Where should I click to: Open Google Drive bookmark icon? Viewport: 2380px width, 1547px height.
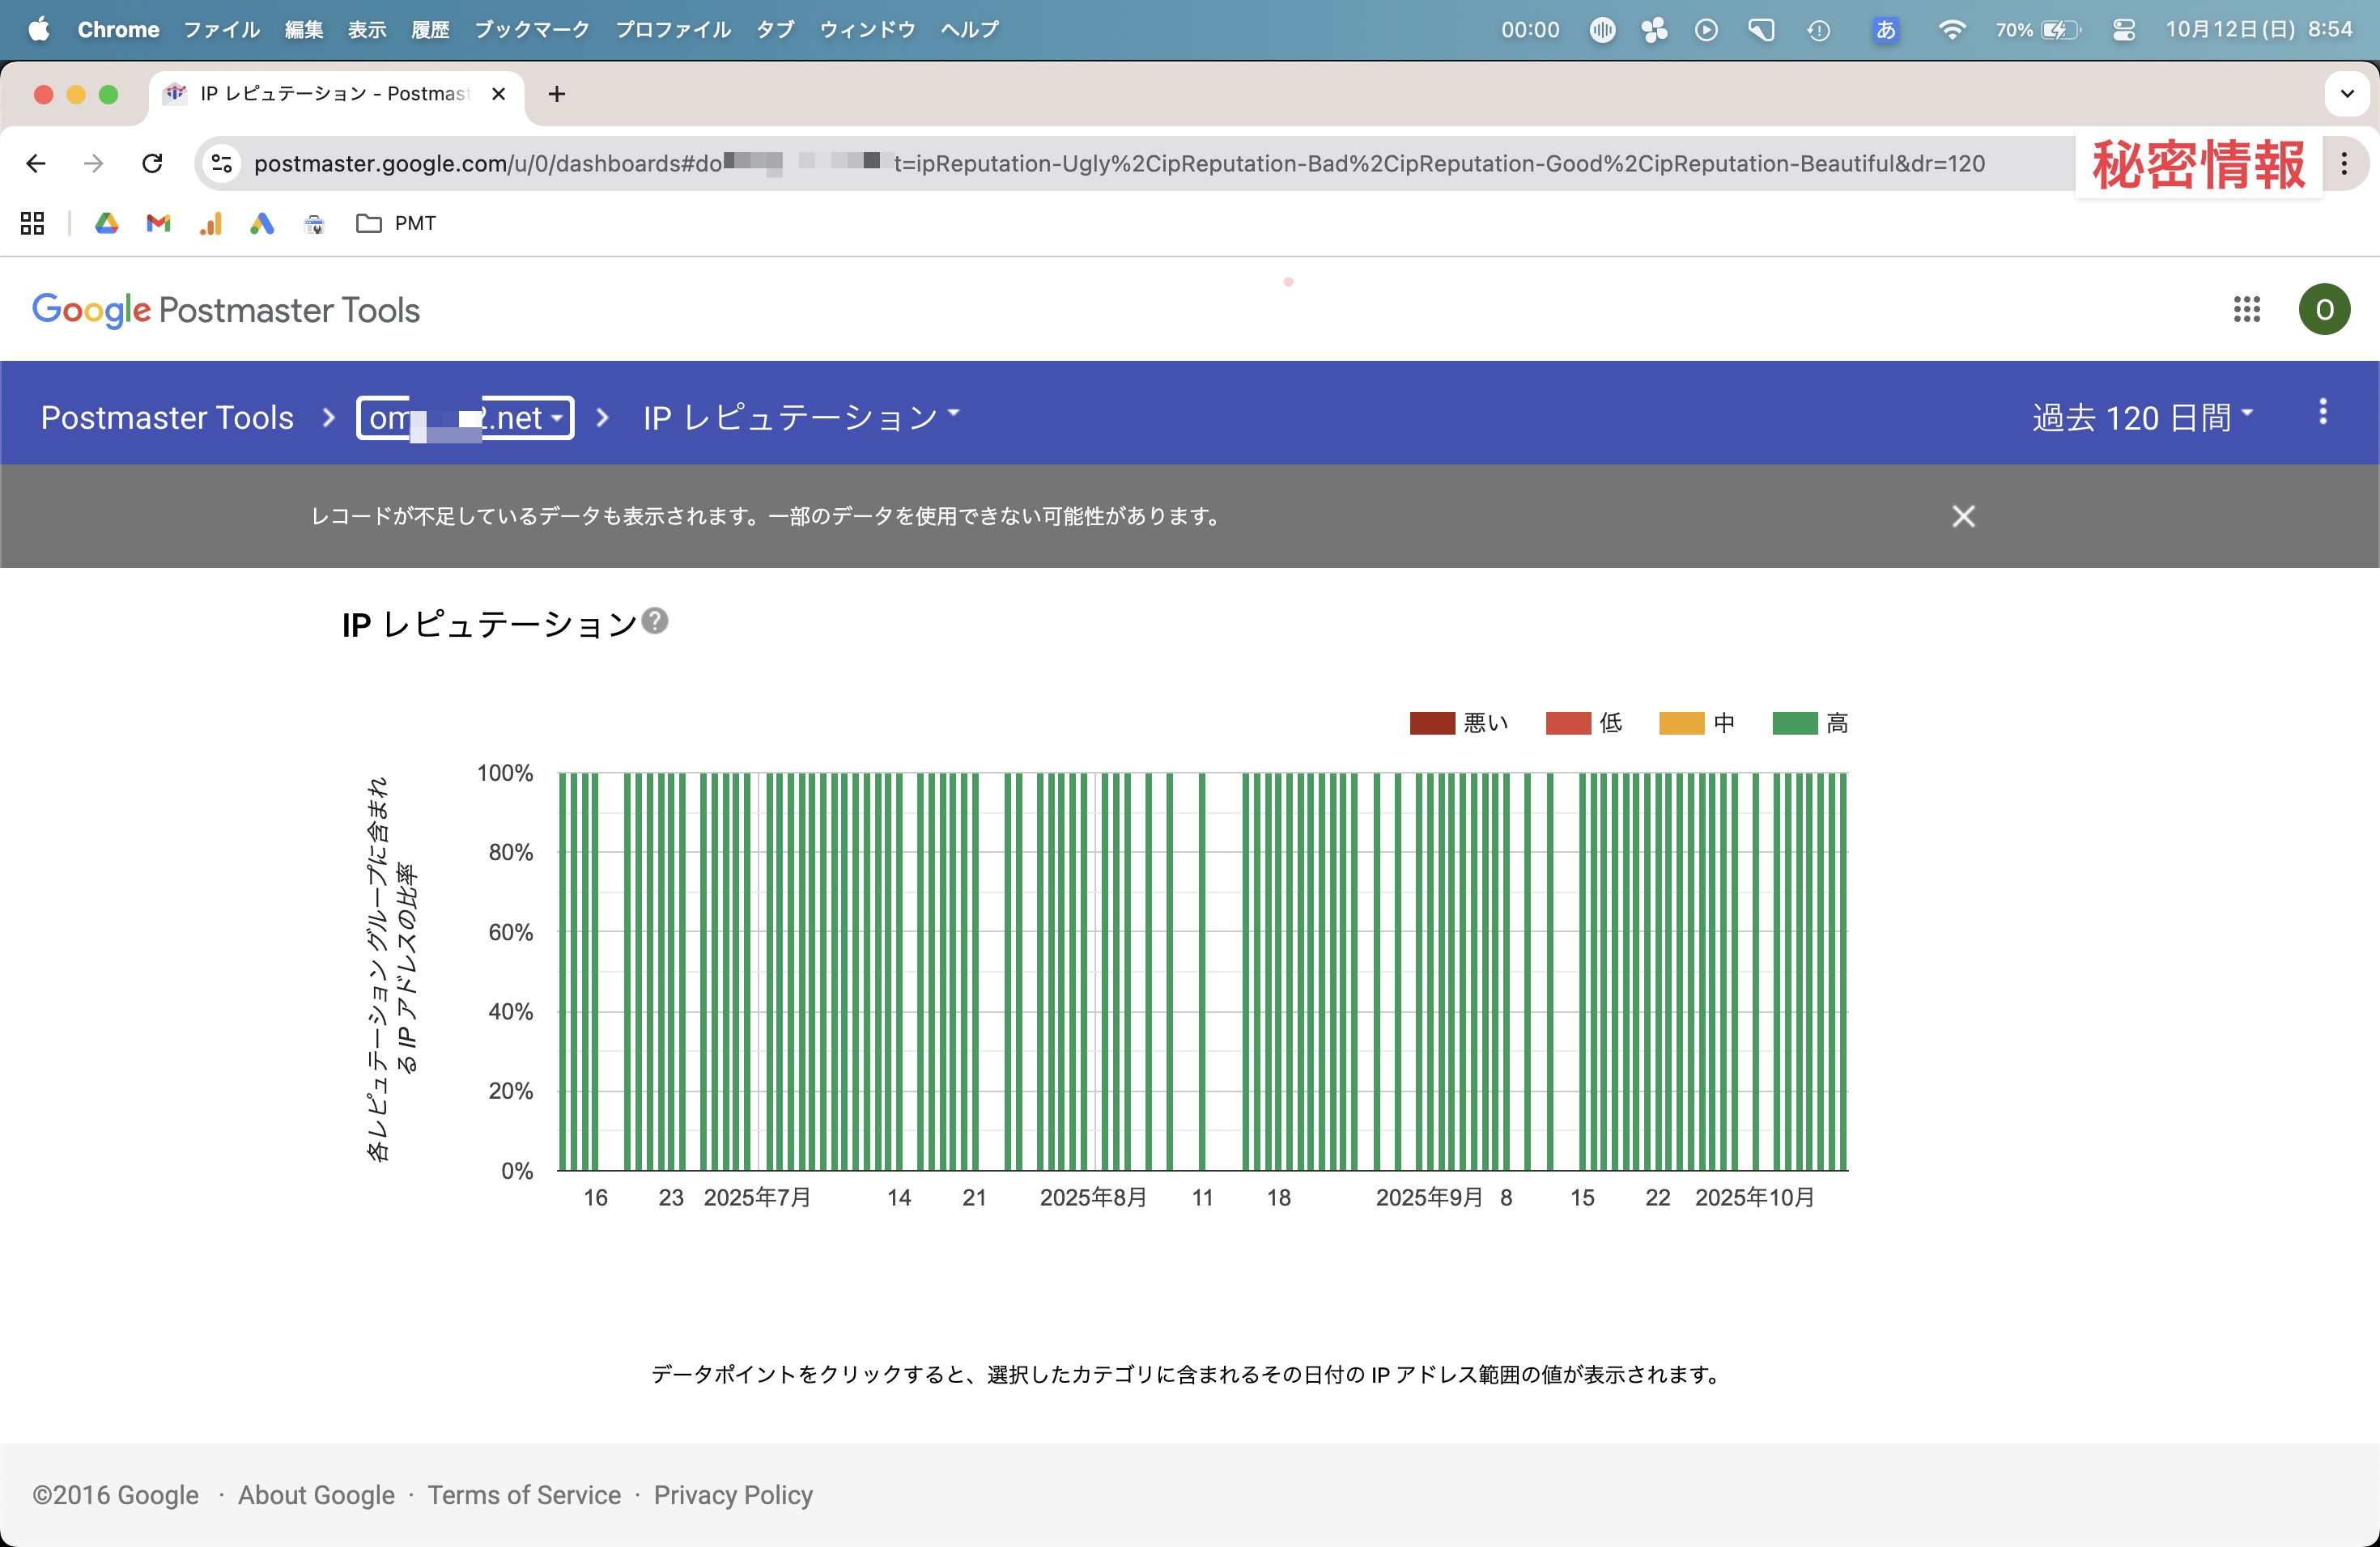106,223
